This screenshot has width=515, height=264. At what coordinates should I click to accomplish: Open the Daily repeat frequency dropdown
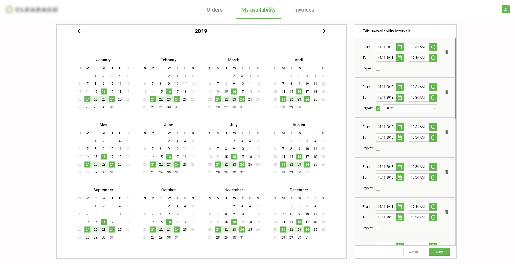410,108
